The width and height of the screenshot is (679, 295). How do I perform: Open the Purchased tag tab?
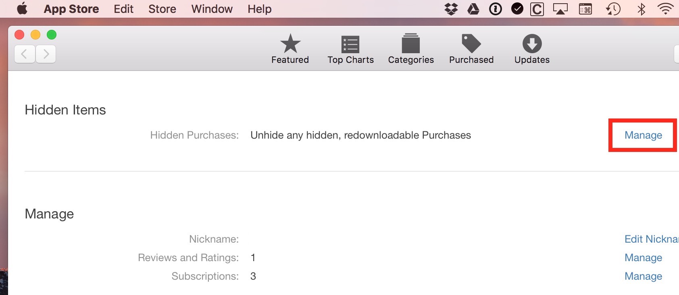pos(471,49)
